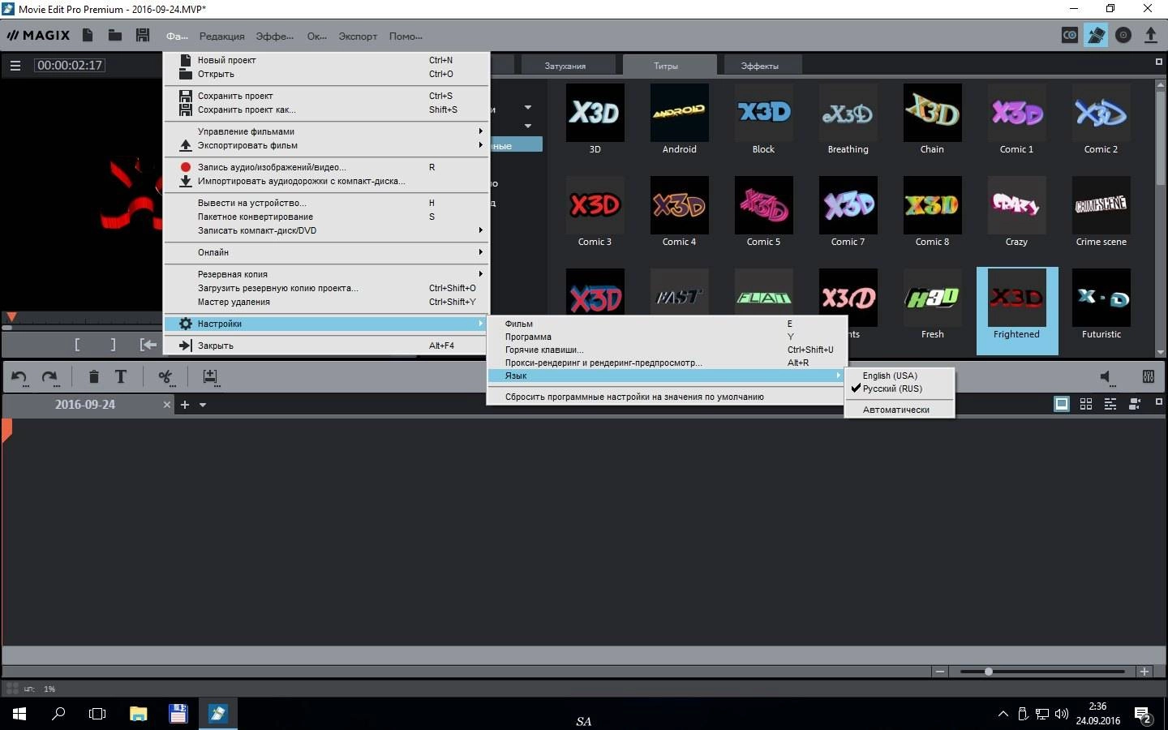1168x730 pixels.
Task: Switch to storyboard view mode icon
Action: 1061,404
